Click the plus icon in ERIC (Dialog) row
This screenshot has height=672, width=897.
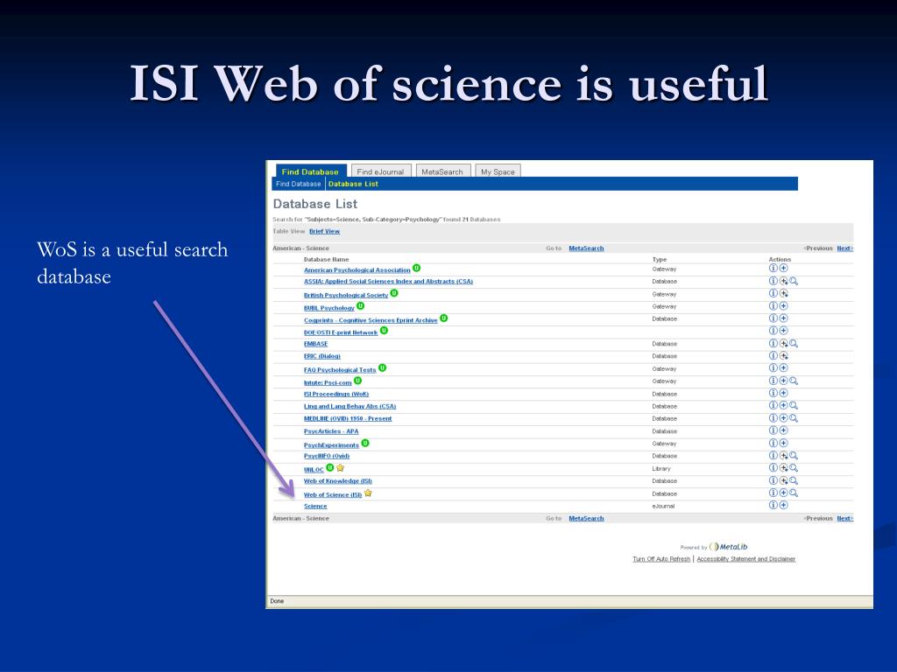pyautogui.click(x=784, y=355)
